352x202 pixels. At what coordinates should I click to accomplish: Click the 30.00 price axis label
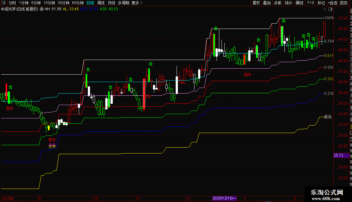[x=343, y=135]
